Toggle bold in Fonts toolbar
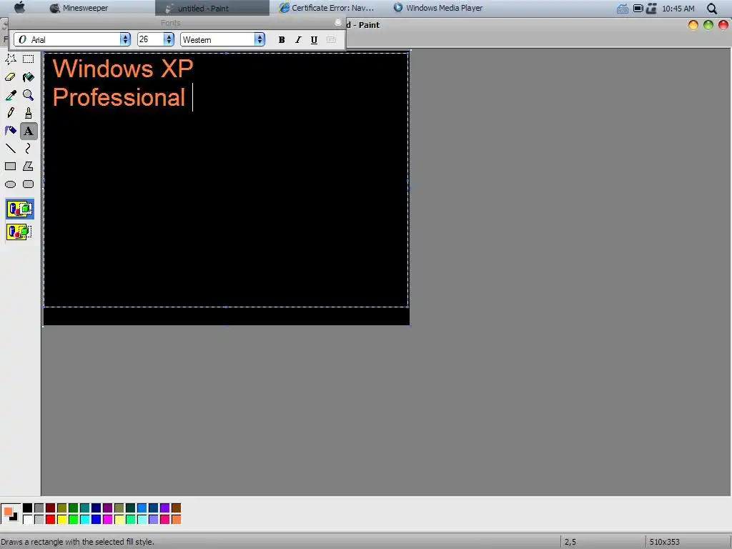The width and height of the screenshot is (732, 549). click(x=282, y=40)
